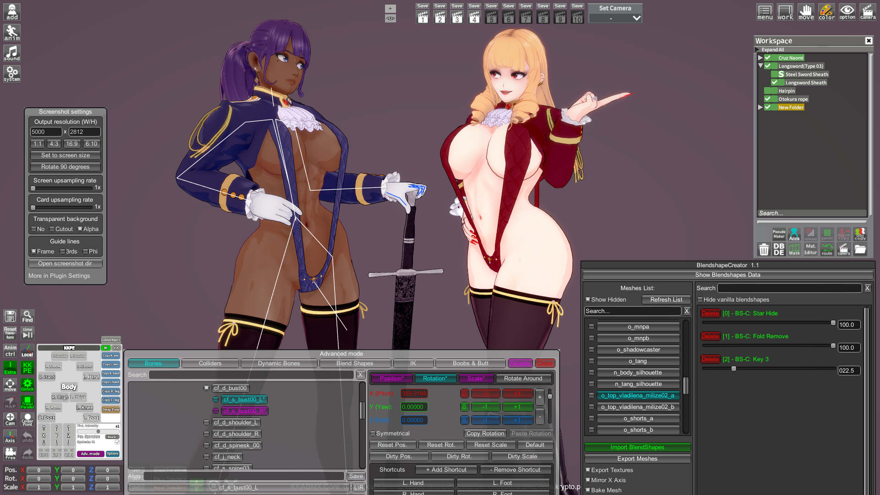
Task: Expand the Cruz Naomi tree item
Action: click(x=760, y=58)
